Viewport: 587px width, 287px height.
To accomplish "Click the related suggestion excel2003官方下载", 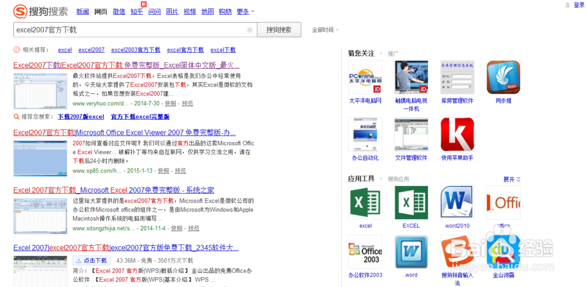I will 136,50.
